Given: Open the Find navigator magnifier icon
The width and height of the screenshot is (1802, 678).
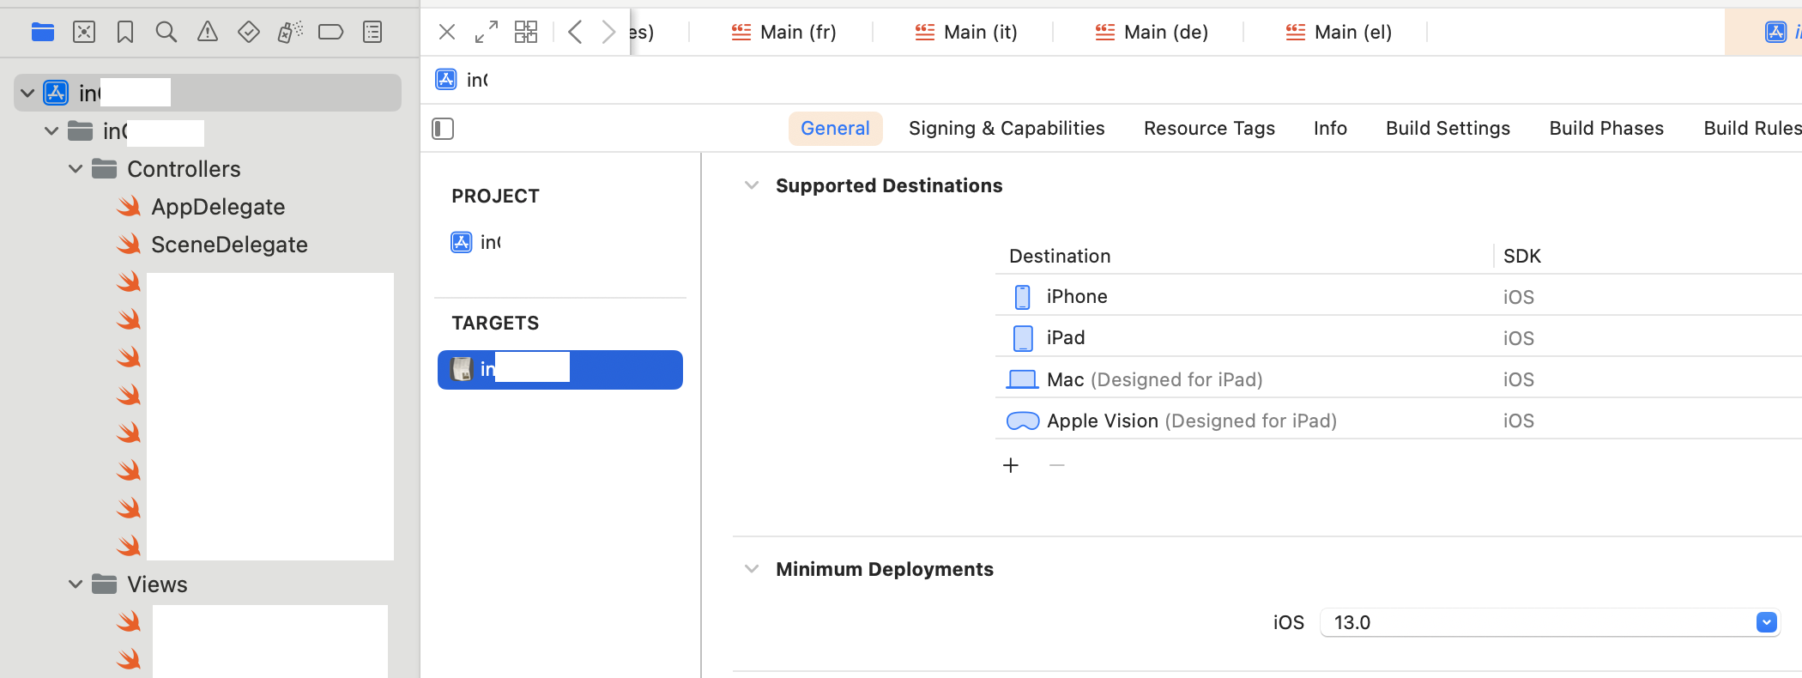Looking at the screenshot, I should (166, 33).
